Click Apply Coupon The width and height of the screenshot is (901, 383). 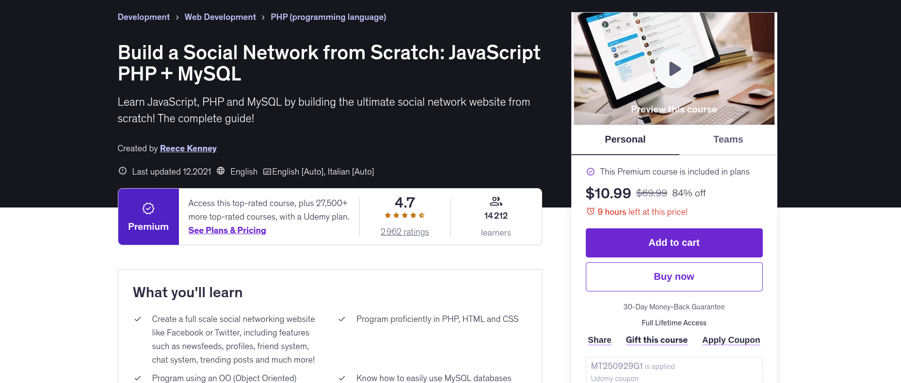(x=731, y=340)
